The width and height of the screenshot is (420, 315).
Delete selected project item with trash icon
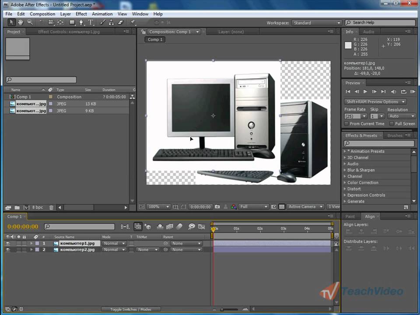pos(51,207)
